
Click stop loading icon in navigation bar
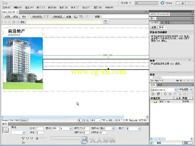[x=14, y=22]
